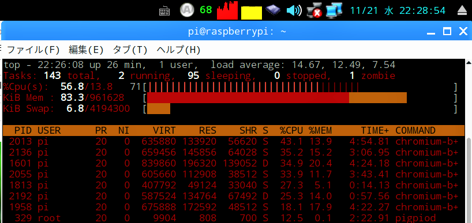Click the round input method A icon
The height and width of the screenshot is (223, 472).
coord(186,10)
